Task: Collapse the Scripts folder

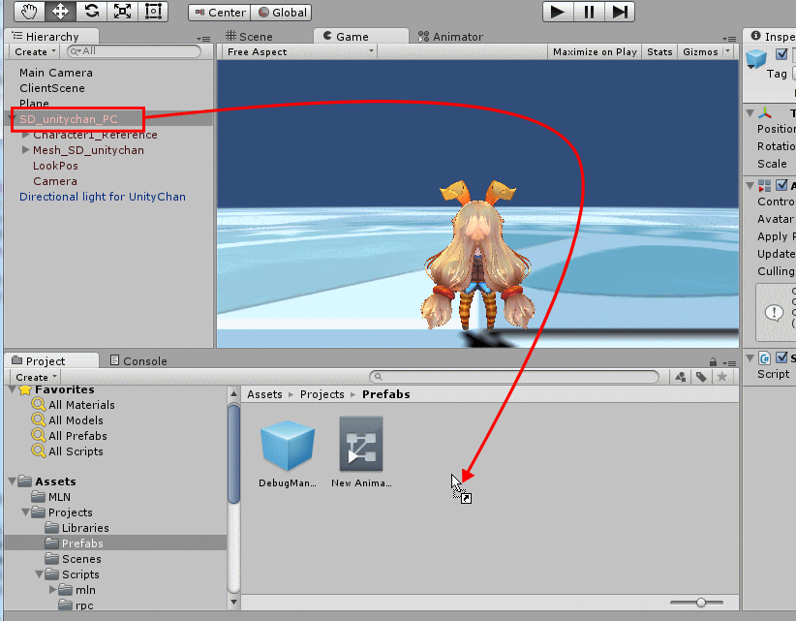Action: (x=39, y=574)
